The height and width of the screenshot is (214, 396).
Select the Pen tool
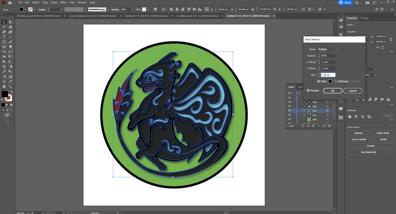(4, 32)
